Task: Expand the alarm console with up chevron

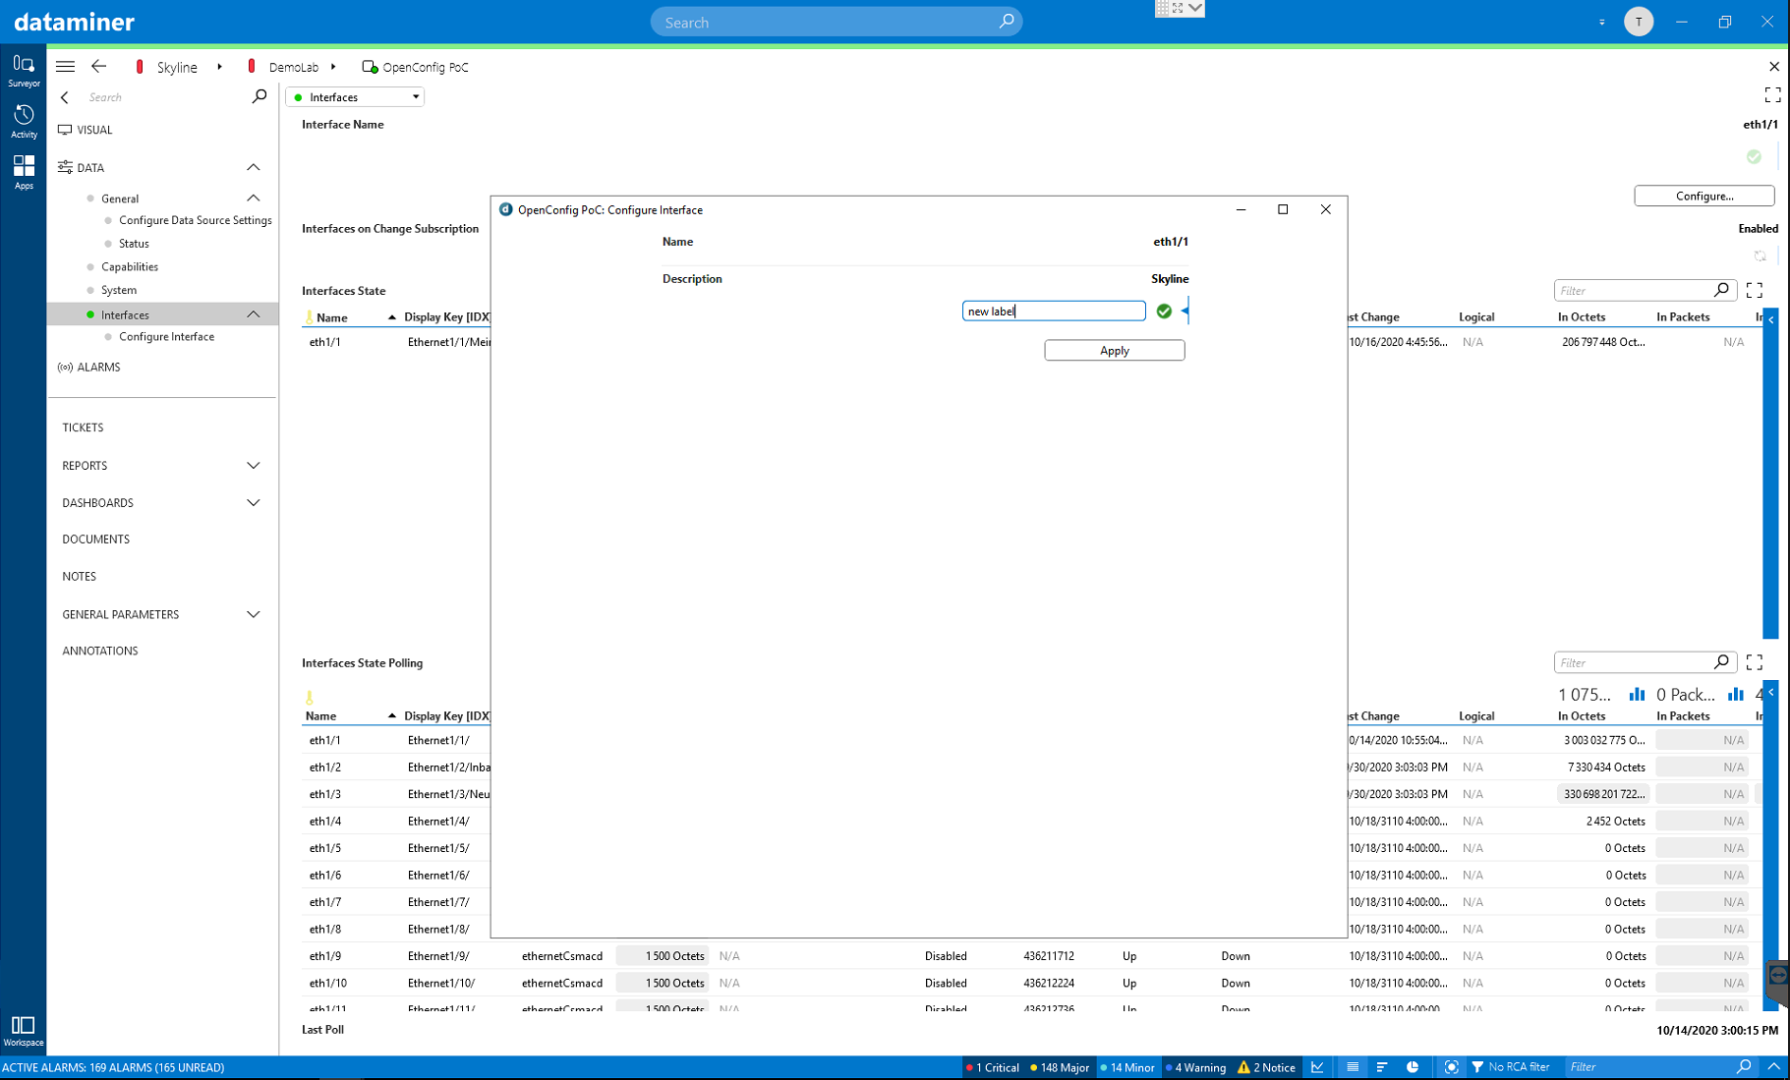Action: coord(1773,1067)
